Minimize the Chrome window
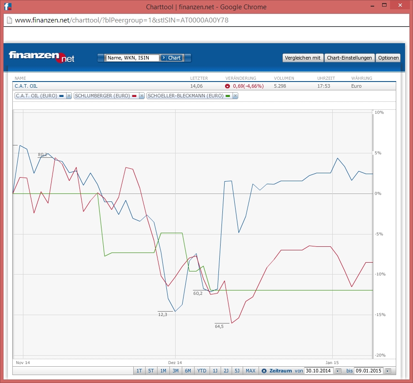 (372, 6)
